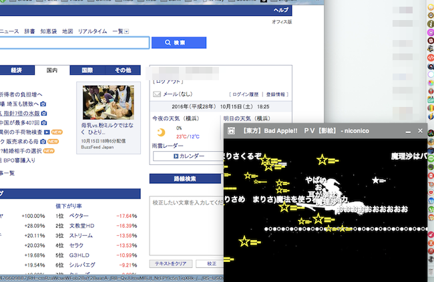Click the 路線検索 header
Image resolution: width=434 pixels, height=282 pixels.
tap(185, 179)
